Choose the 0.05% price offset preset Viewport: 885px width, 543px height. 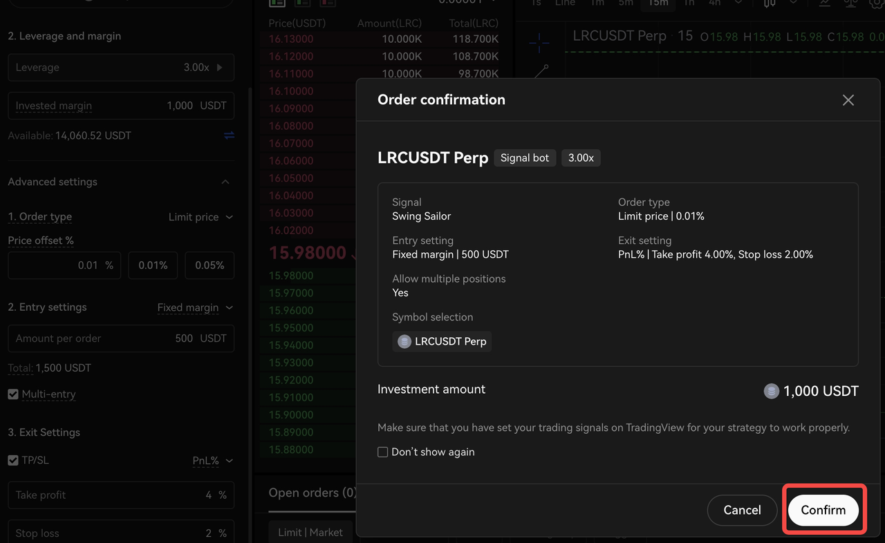click(209, 265)
